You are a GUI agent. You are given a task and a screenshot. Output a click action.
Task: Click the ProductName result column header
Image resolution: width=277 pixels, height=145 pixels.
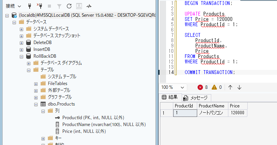(x=212, y=106)
